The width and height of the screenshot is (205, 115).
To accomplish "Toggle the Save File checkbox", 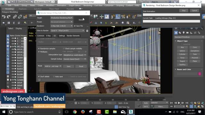I will tap(75, 26).
